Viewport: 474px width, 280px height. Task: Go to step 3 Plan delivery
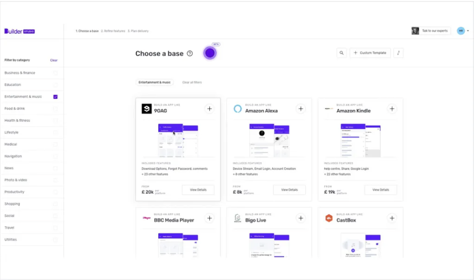(138, 31)
